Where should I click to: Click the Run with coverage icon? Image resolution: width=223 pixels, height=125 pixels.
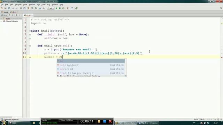coord(63,8)
